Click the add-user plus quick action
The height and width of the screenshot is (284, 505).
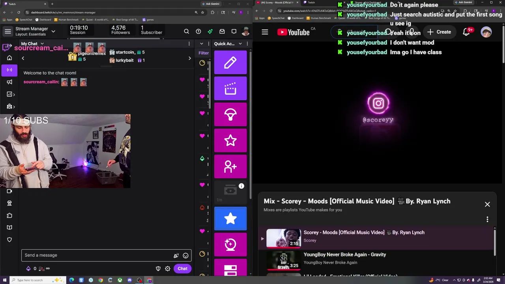pyautogui.click(x=230, y=166)
